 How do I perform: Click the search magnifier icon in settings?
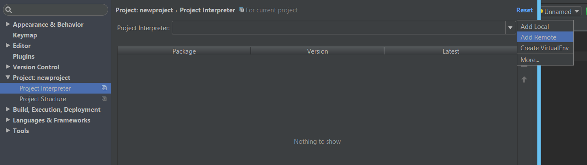[x=9, y=10]
